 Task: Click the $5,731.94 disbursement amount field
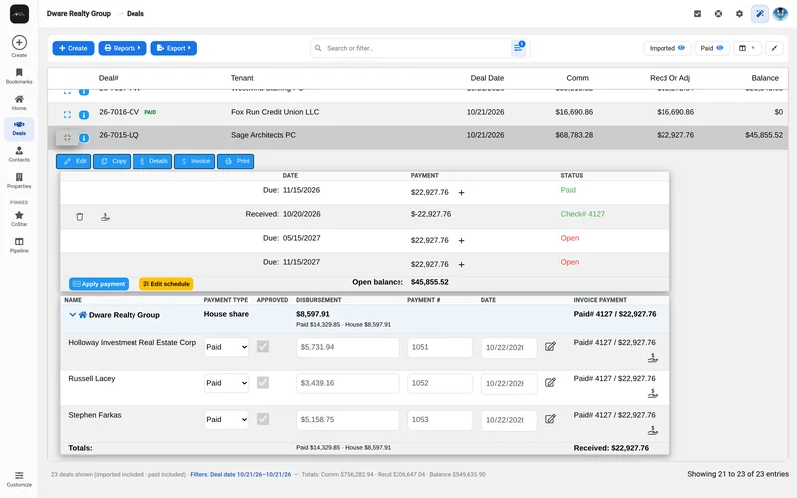tap(348, 347)
